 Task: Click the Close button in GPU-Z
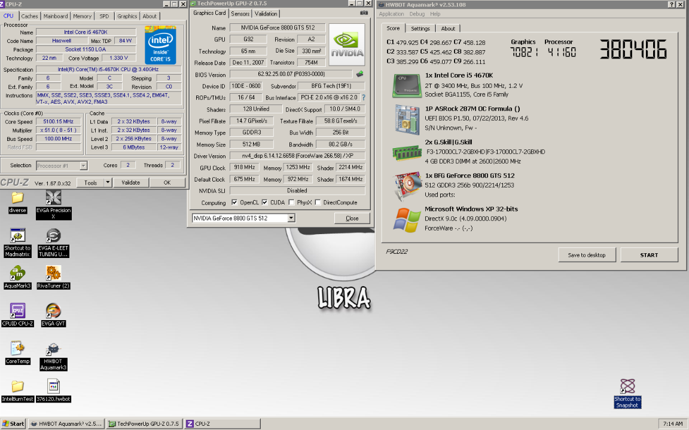(x=352, y=218)
